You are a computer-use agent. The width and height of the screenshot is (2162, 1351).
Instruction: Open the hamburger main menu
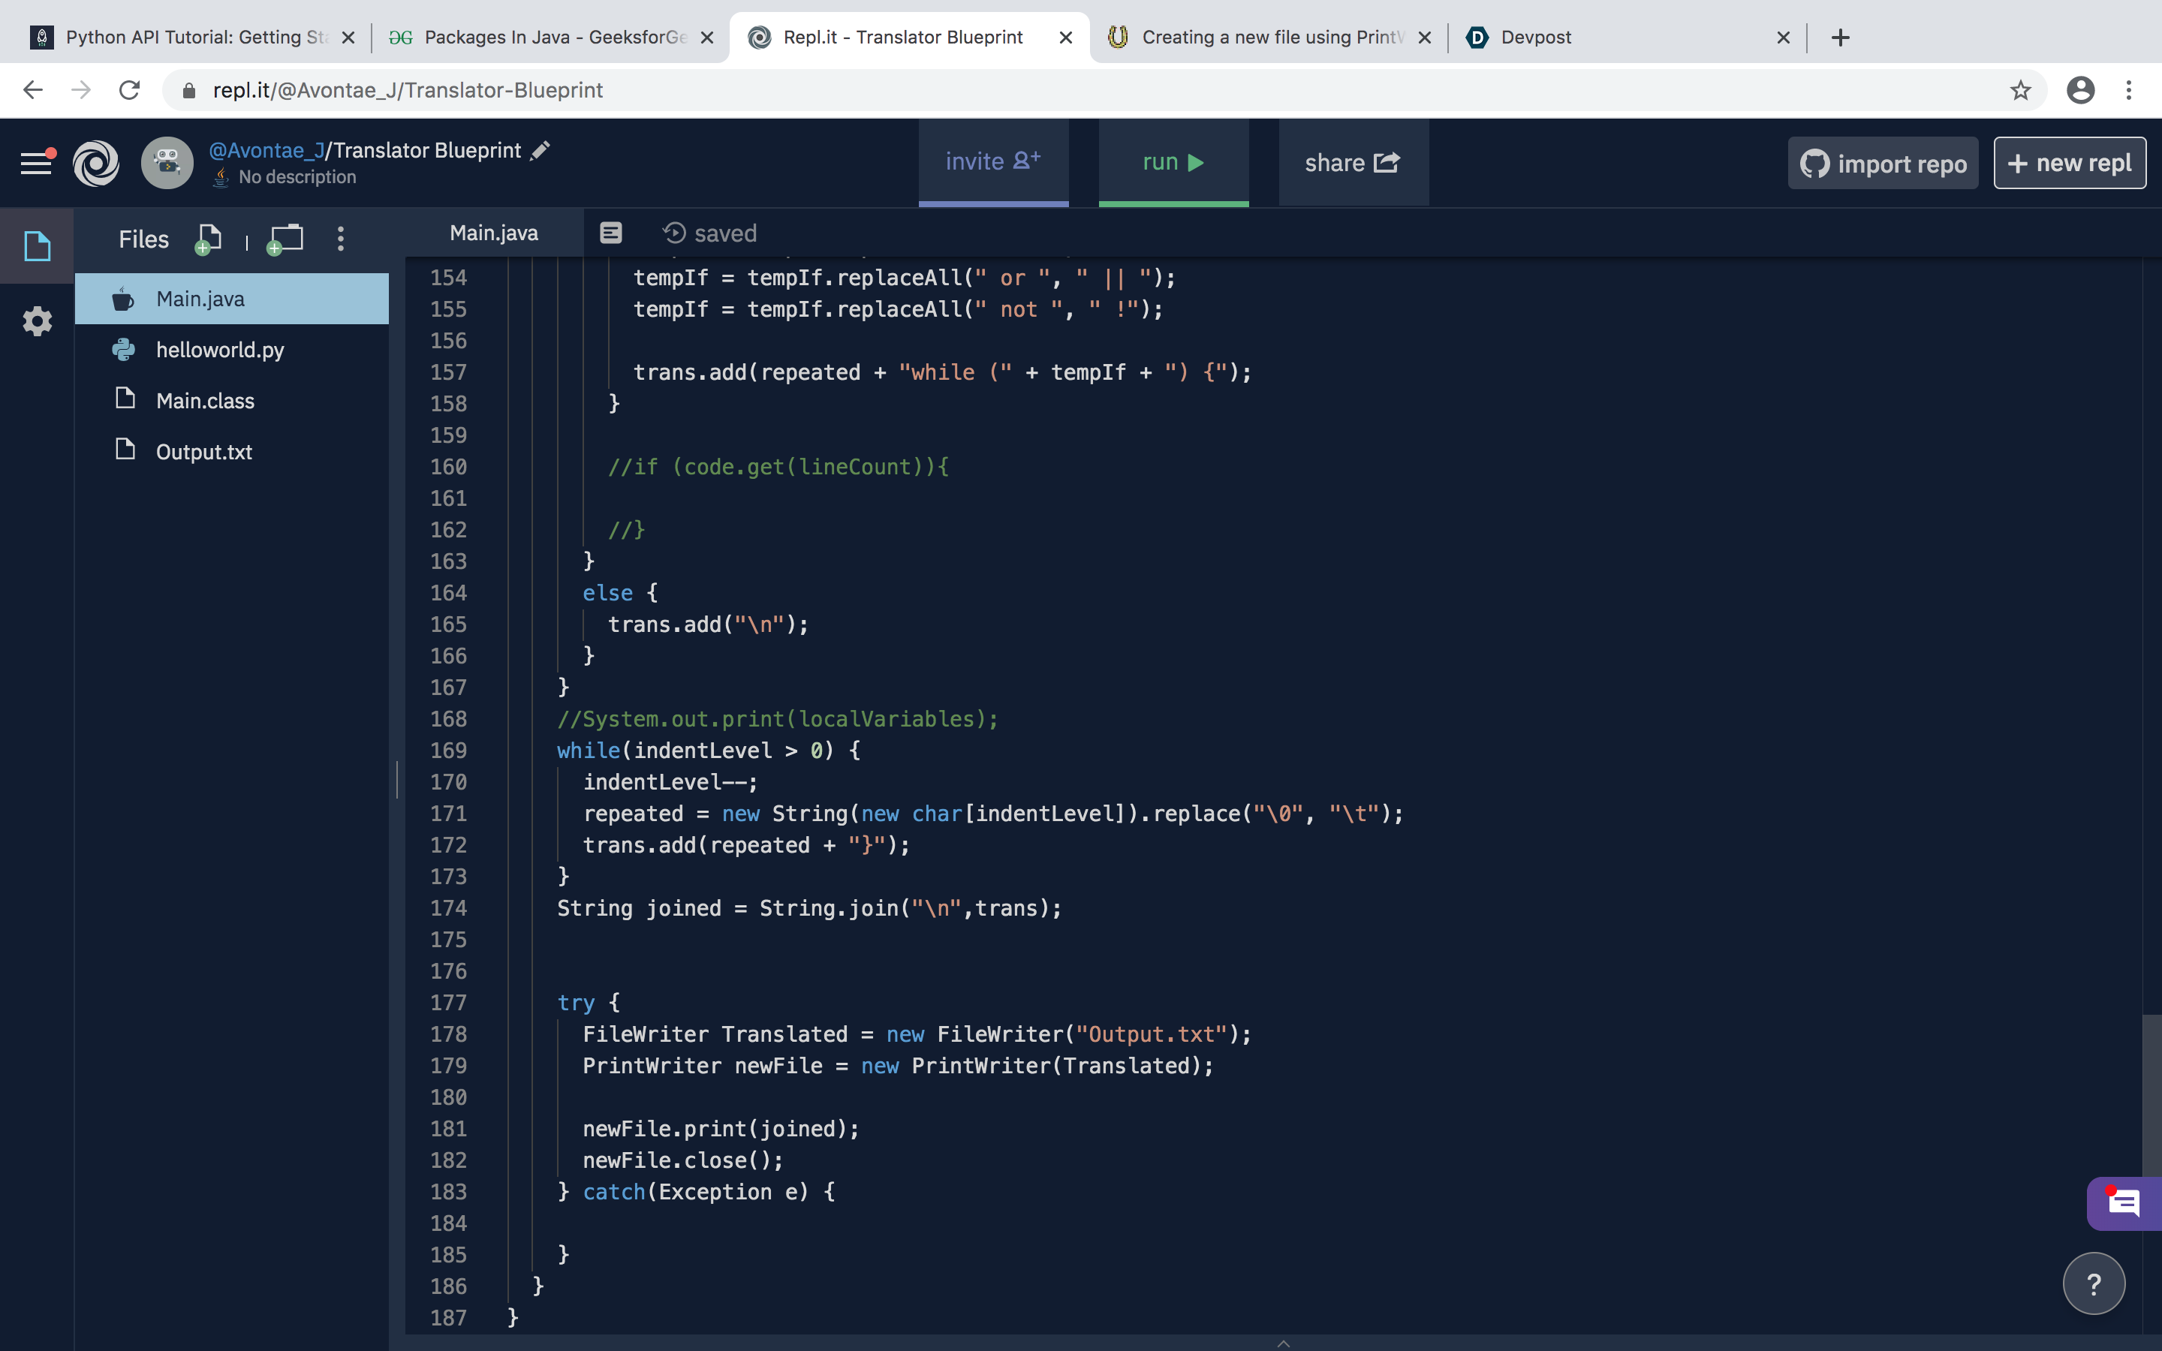click(36, 163)
